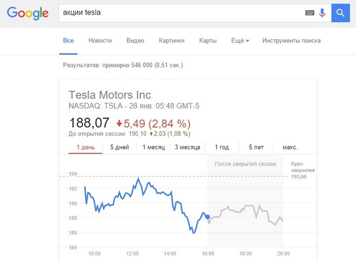The width and height of the screenshot is (356, 260).
Task: Click the blue closing-price dot on chart
Action: pyautogui.click(x=207, y=217)
